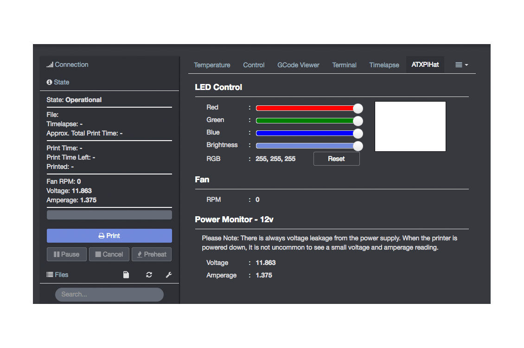Click the Connection signal icon
524x348 pixels.
(x=50, y=65)
